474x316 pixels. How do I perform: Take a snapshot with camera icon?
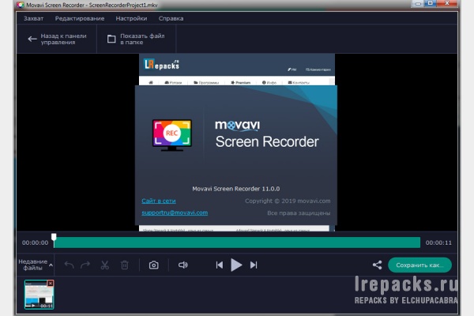(x=153, y=265)
